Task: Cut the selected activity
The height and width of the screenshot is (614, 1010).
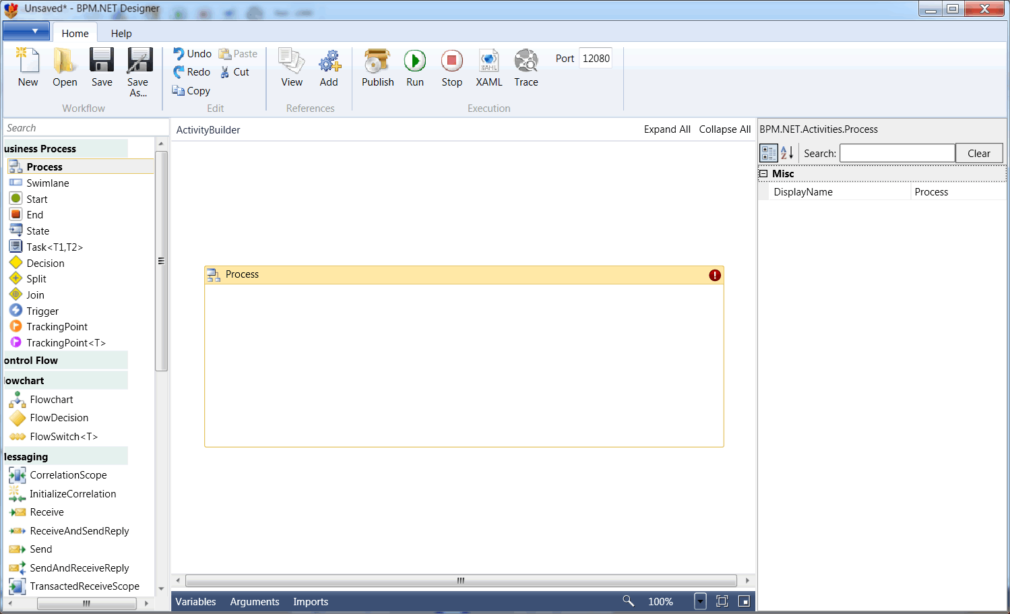Action: (x=234, y=72)
